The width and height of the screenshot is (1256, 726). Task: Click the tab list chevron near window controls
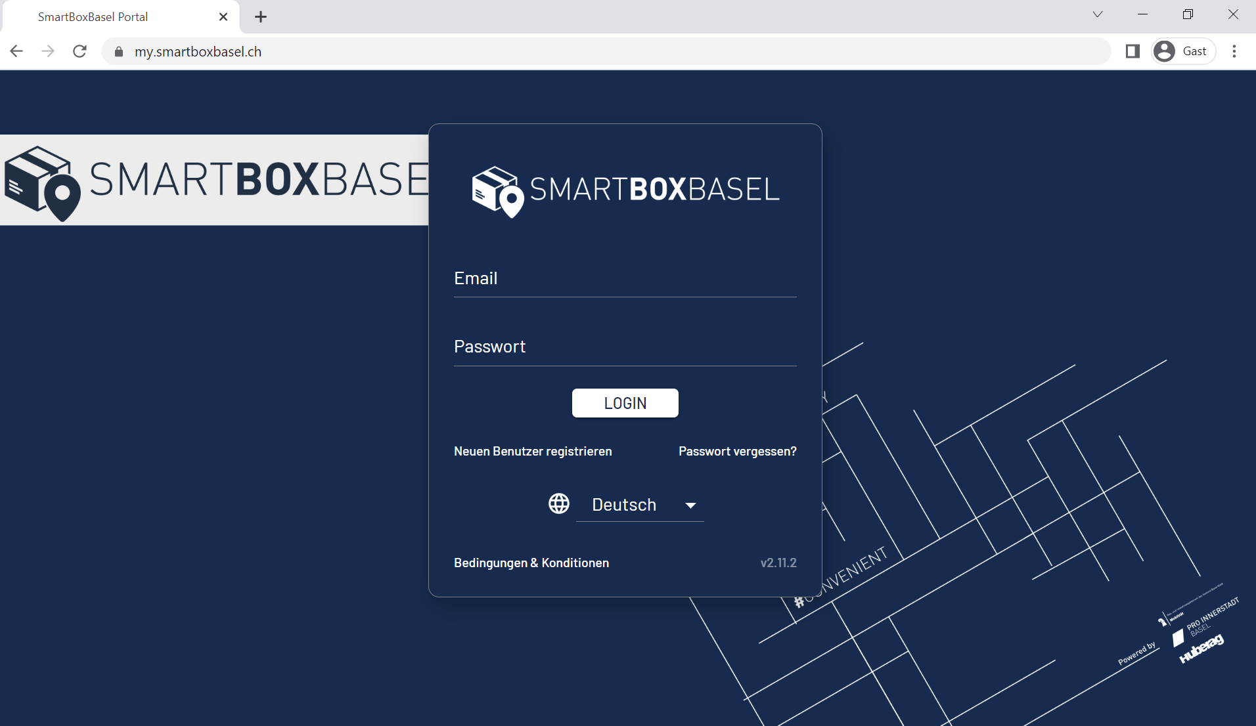coord(1097,14)
